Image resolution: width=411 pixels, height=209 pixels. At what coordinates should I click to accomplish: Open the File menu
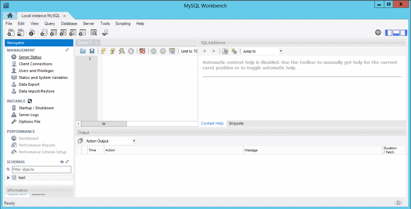pyautogui.click(x=9, y=24)
